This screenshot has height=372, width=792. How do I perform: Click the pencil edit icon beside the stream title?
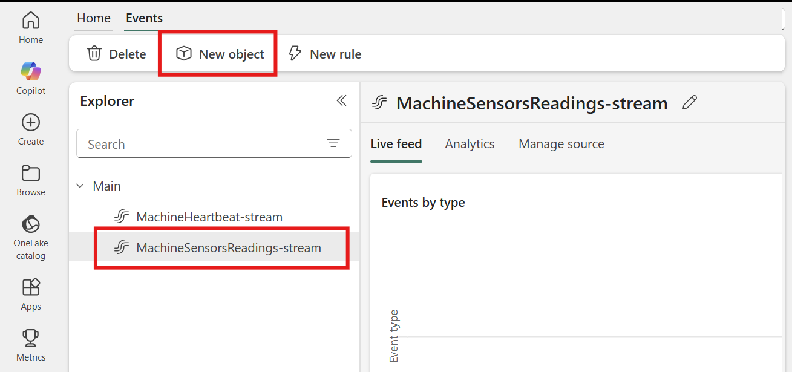coord(690,103)
